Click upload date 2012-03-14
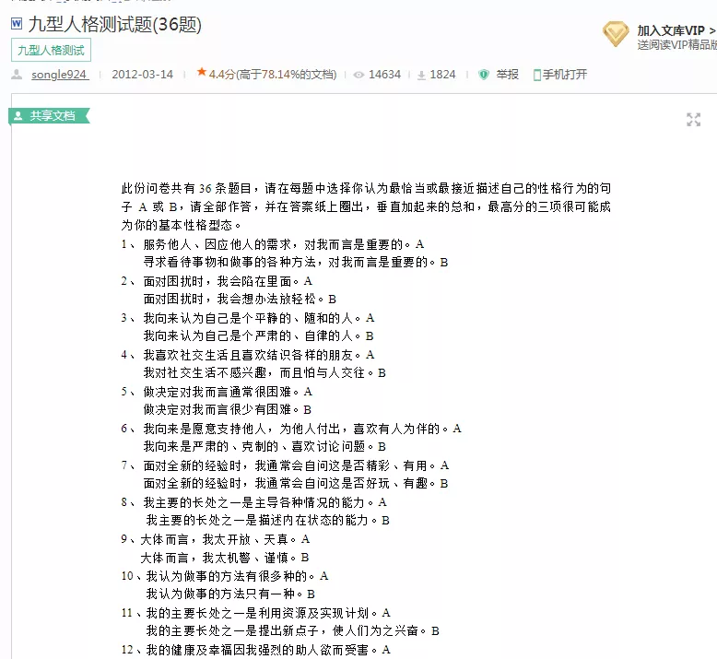717x659 pixels. coord(143,75)
